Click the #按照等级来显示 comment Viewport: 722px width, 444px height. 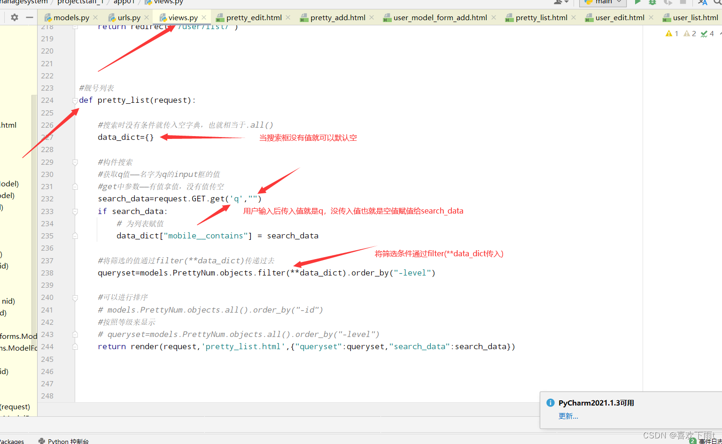tap(126, 322)
